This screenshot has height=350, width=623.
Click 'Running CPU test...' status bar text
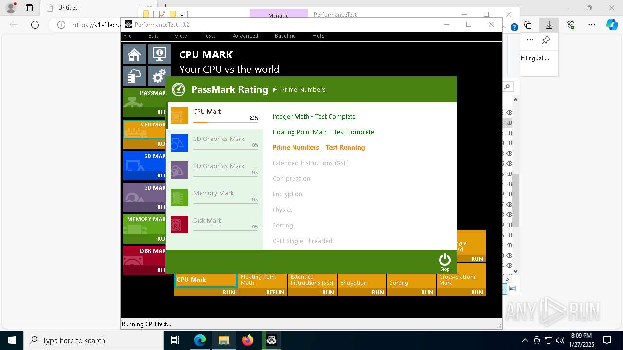coord(147,324)
